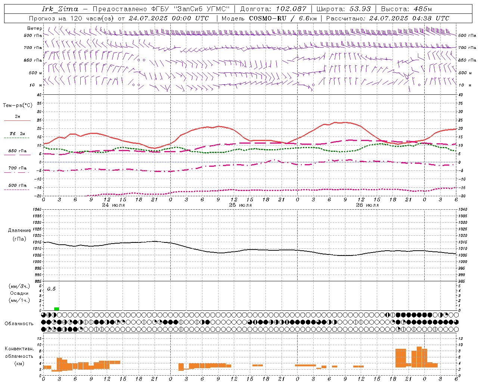
Task: Click the "26 июля" date label
Action: [x=367, y=205]
